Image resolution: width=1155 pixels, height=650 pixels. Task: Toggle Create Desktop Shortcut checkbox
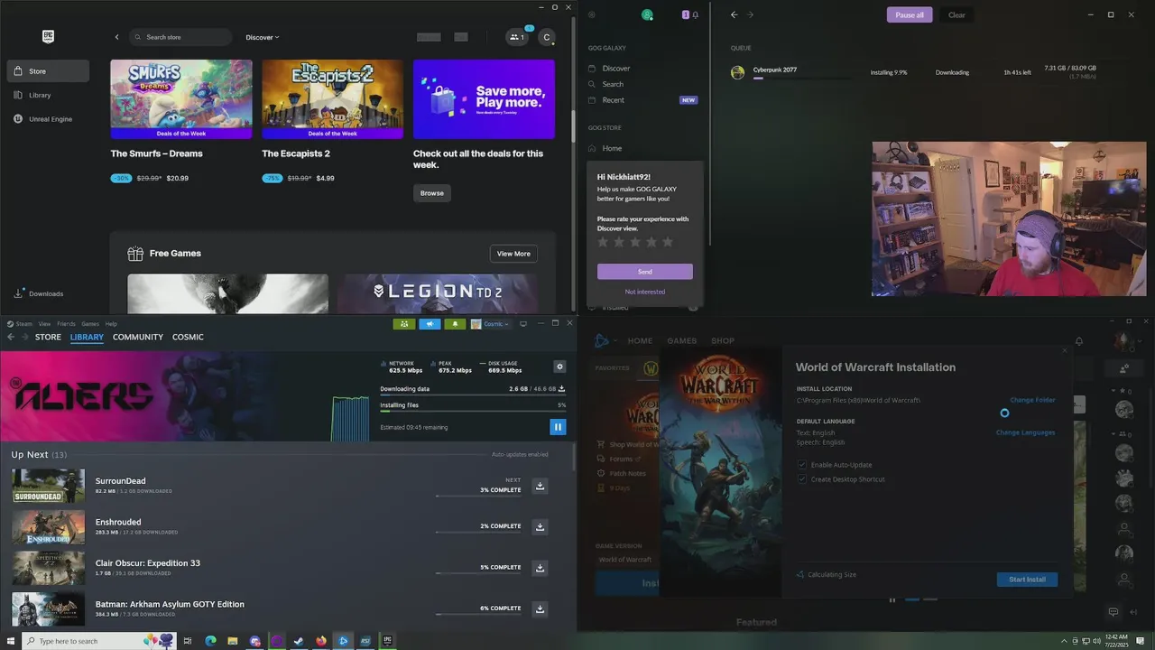[801, 479]
